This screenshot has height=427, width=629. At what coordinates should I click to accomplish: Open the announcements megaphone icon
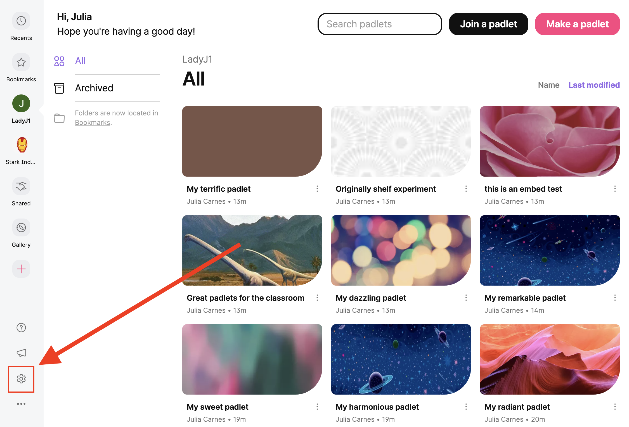pyautogui.click(x=21, y=353)
